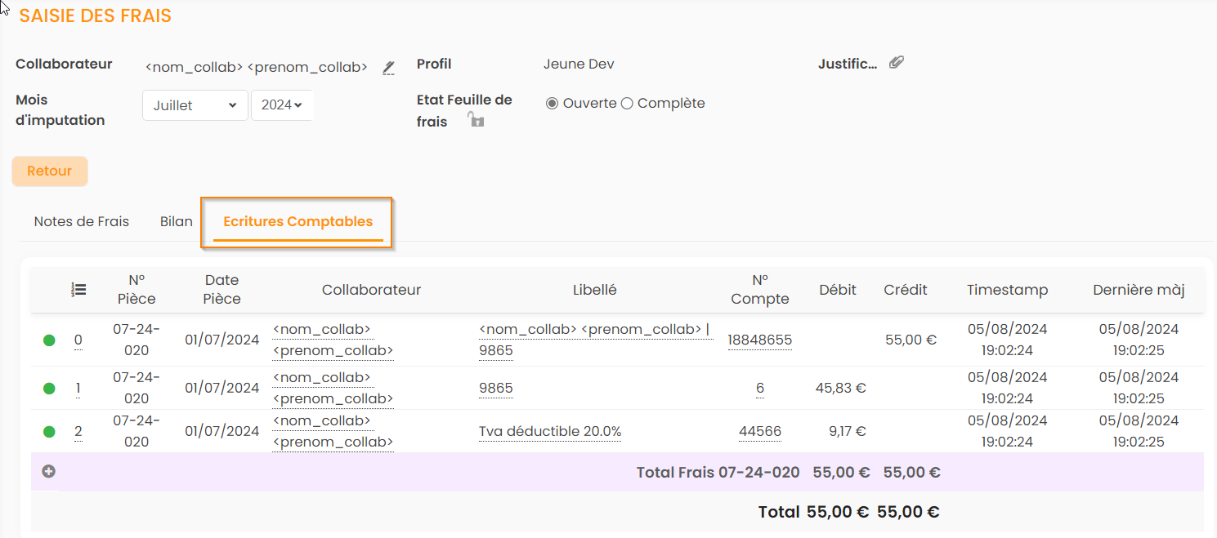Viewport: 1217px width, 538px height.
Task: Click account number 18848655 link
Action: point(759,340)
